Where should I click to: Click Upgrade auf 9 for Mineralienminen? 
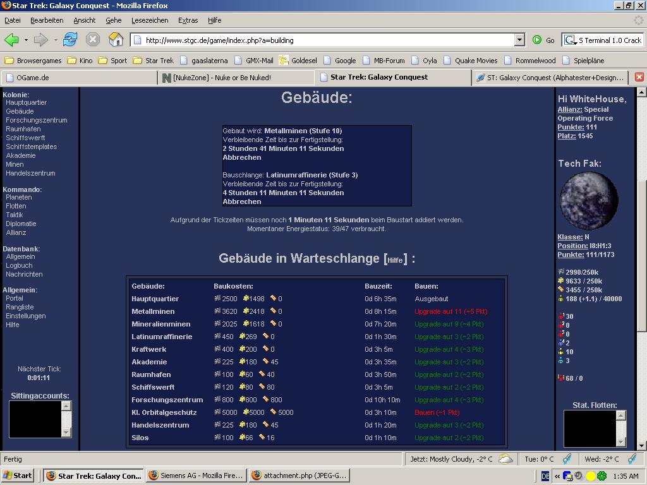click(449, 324)
